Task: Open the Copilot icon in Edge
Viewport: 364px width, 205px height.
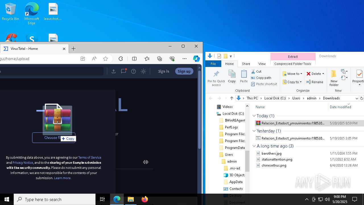Action: tap(197, 59)
